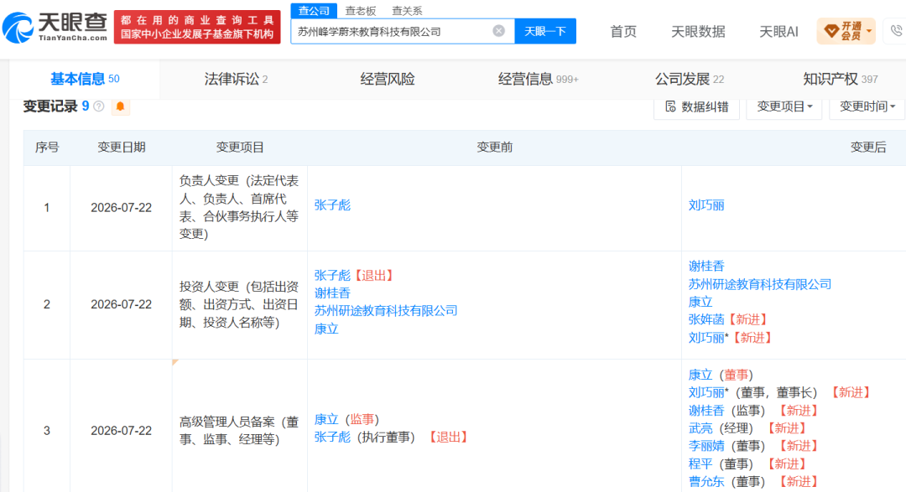Click the 负责人变更 item text in row 1
The height and width of the screenshot is (492, 906).
click(239, 207)
